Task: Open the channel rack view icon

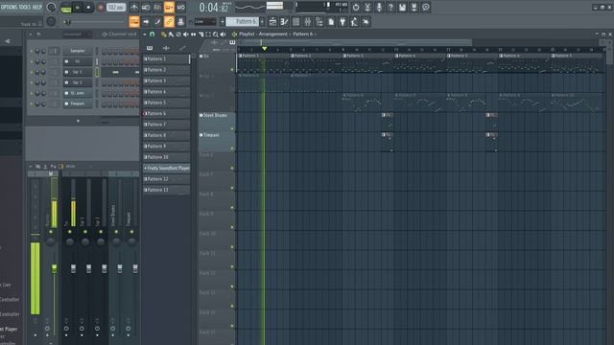Action: (x=296, y=22)
